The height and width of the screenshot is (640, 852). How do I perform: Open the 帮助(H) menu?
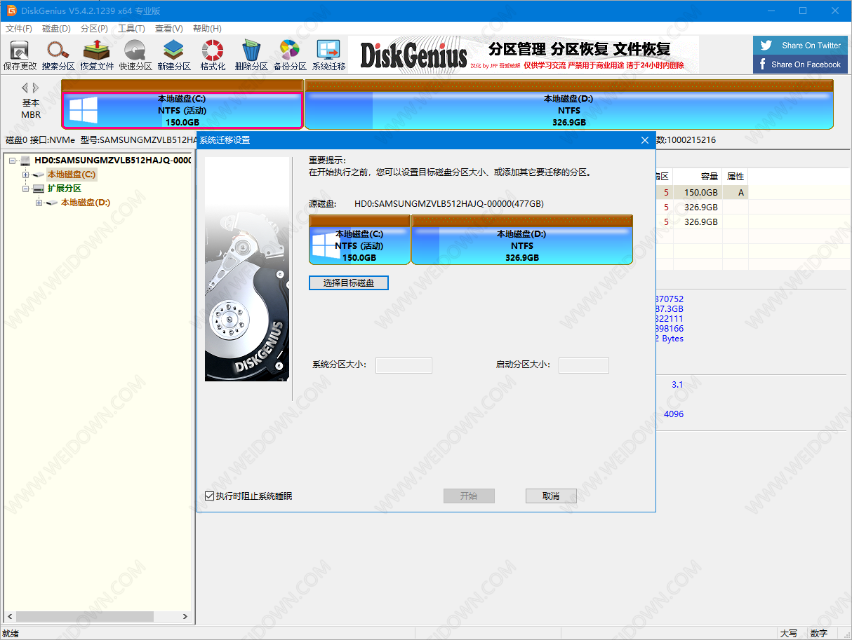207,29
